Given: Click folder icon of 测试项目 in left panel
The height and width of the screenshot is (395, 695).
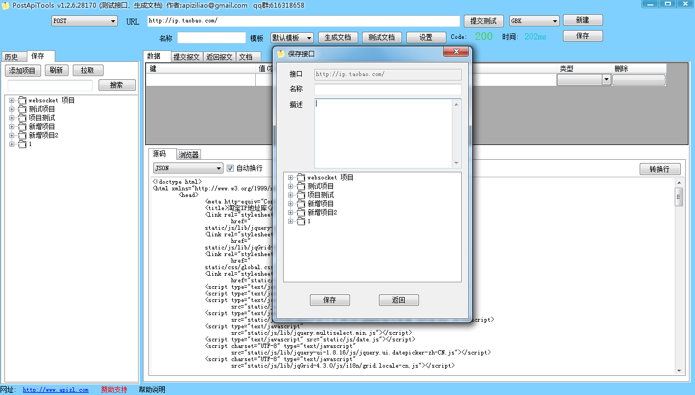Looking at the screenshot, I should click(22, 109).
